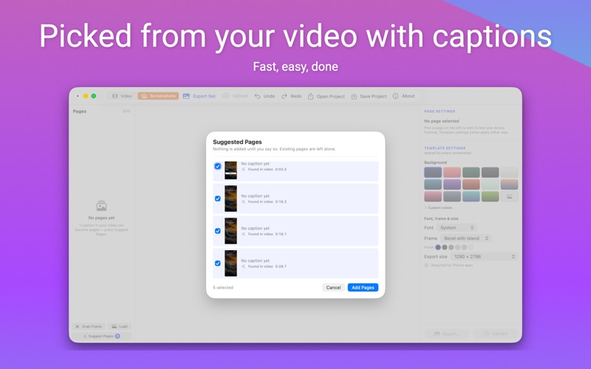Click the thumbnail of the 0:03.4 frame
The image size is (591, 369).
point(230,170)
